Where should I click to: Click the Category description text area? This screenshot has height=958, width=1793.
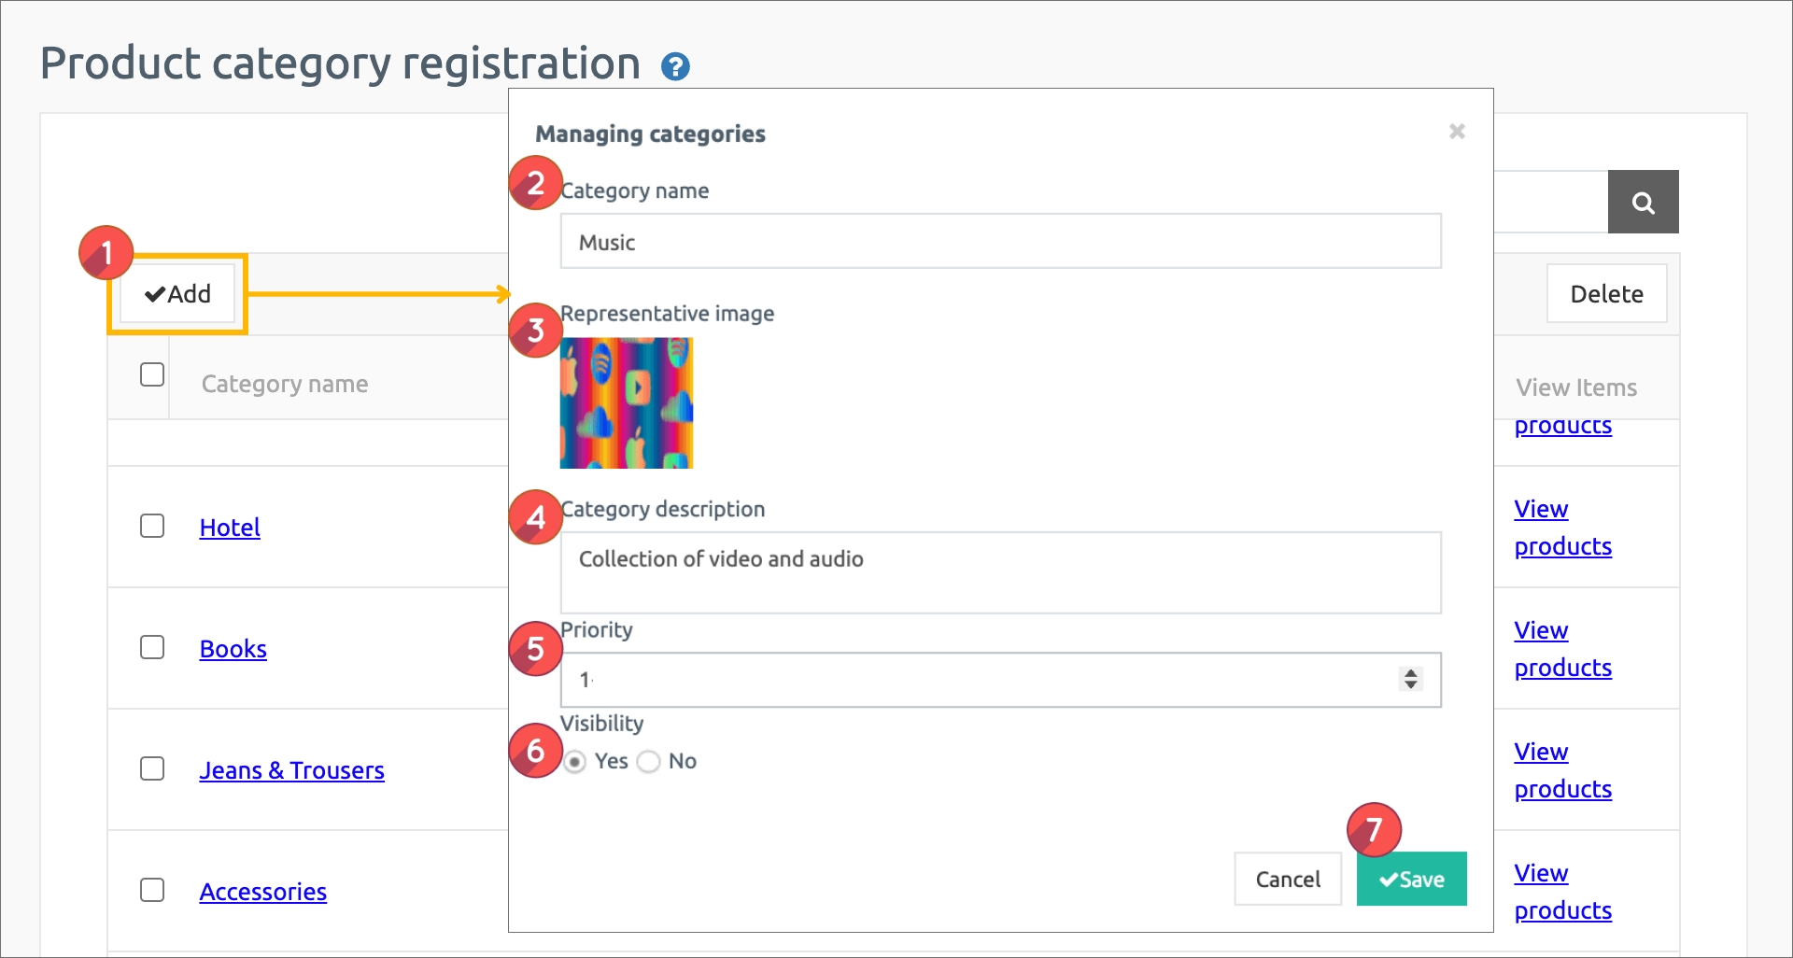pos(1000,572)
